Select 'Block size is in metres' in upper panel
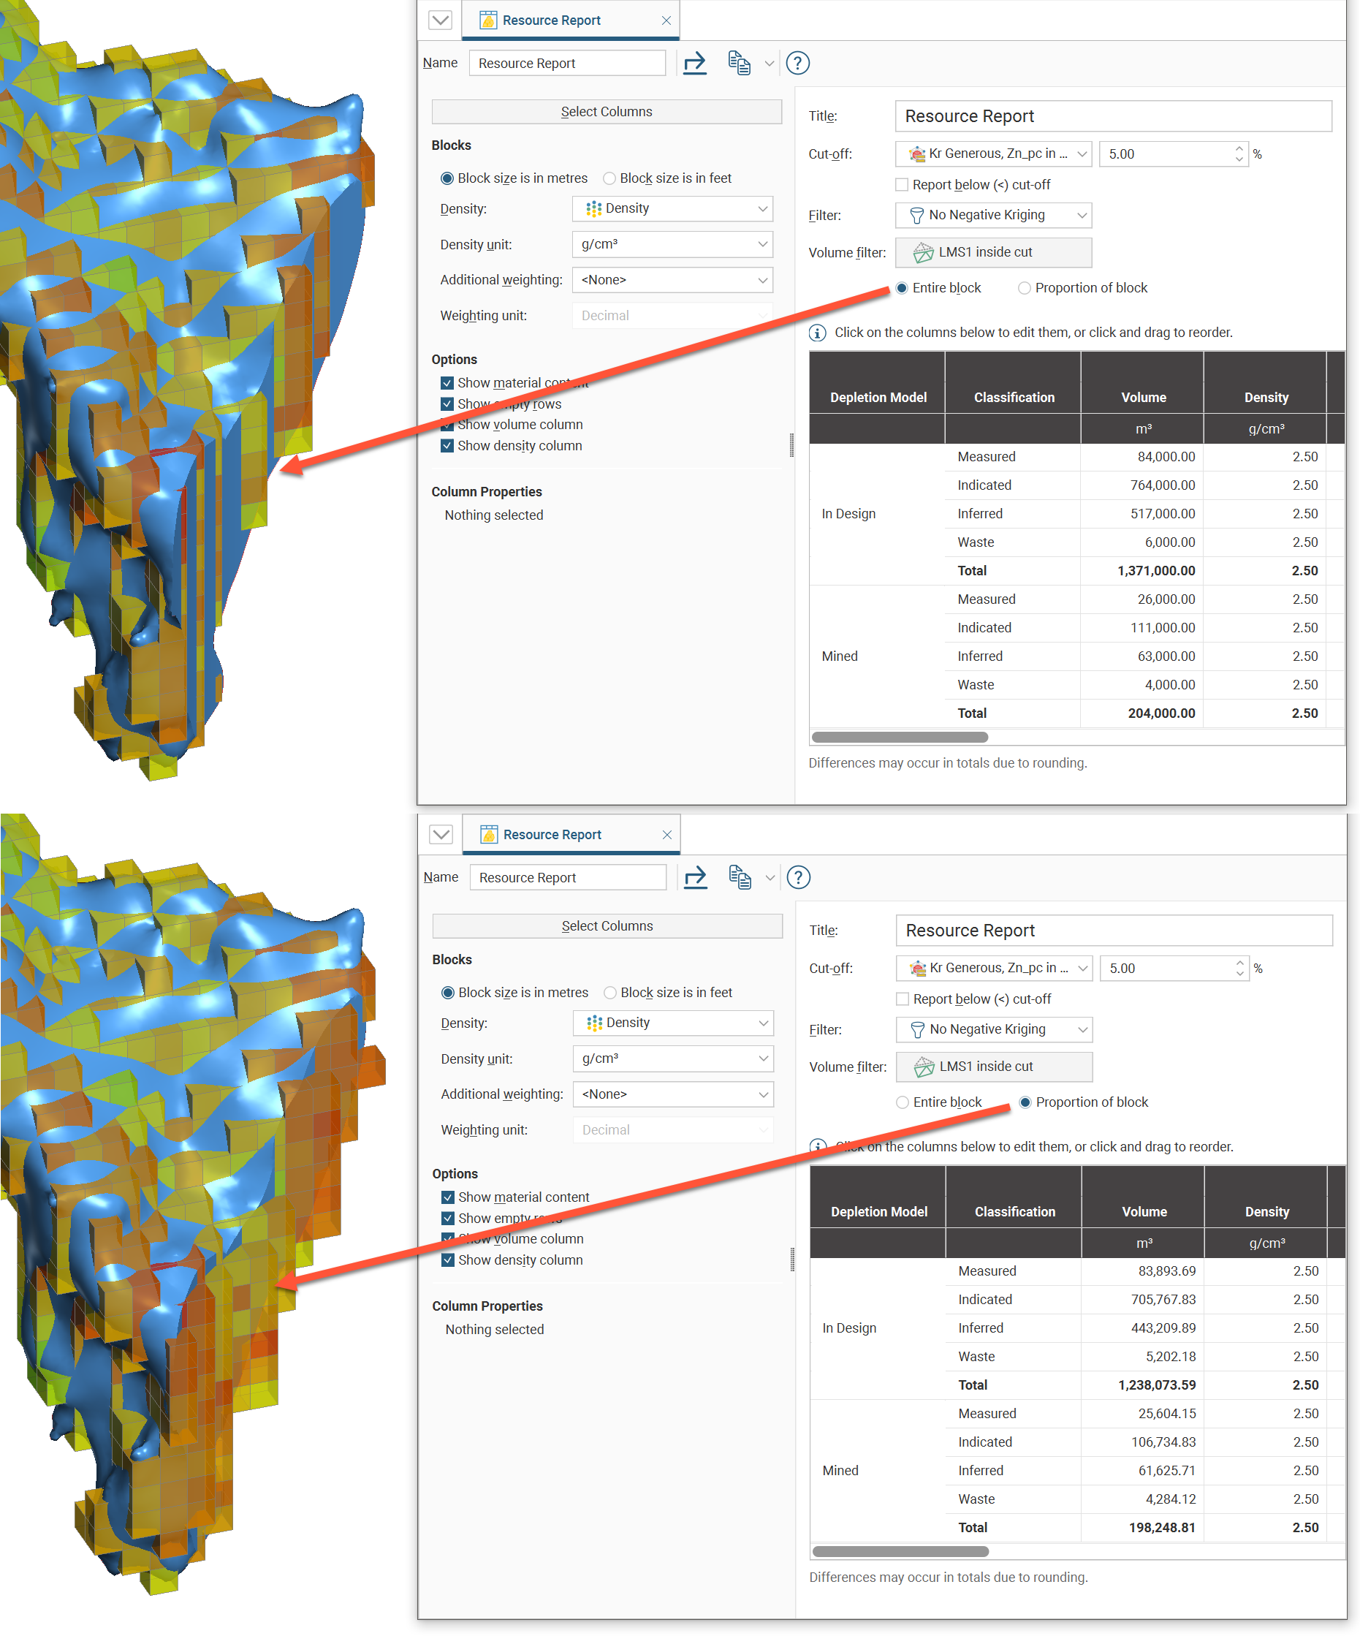Viewport: 1360px width, 1636px height. pos(447,178)
